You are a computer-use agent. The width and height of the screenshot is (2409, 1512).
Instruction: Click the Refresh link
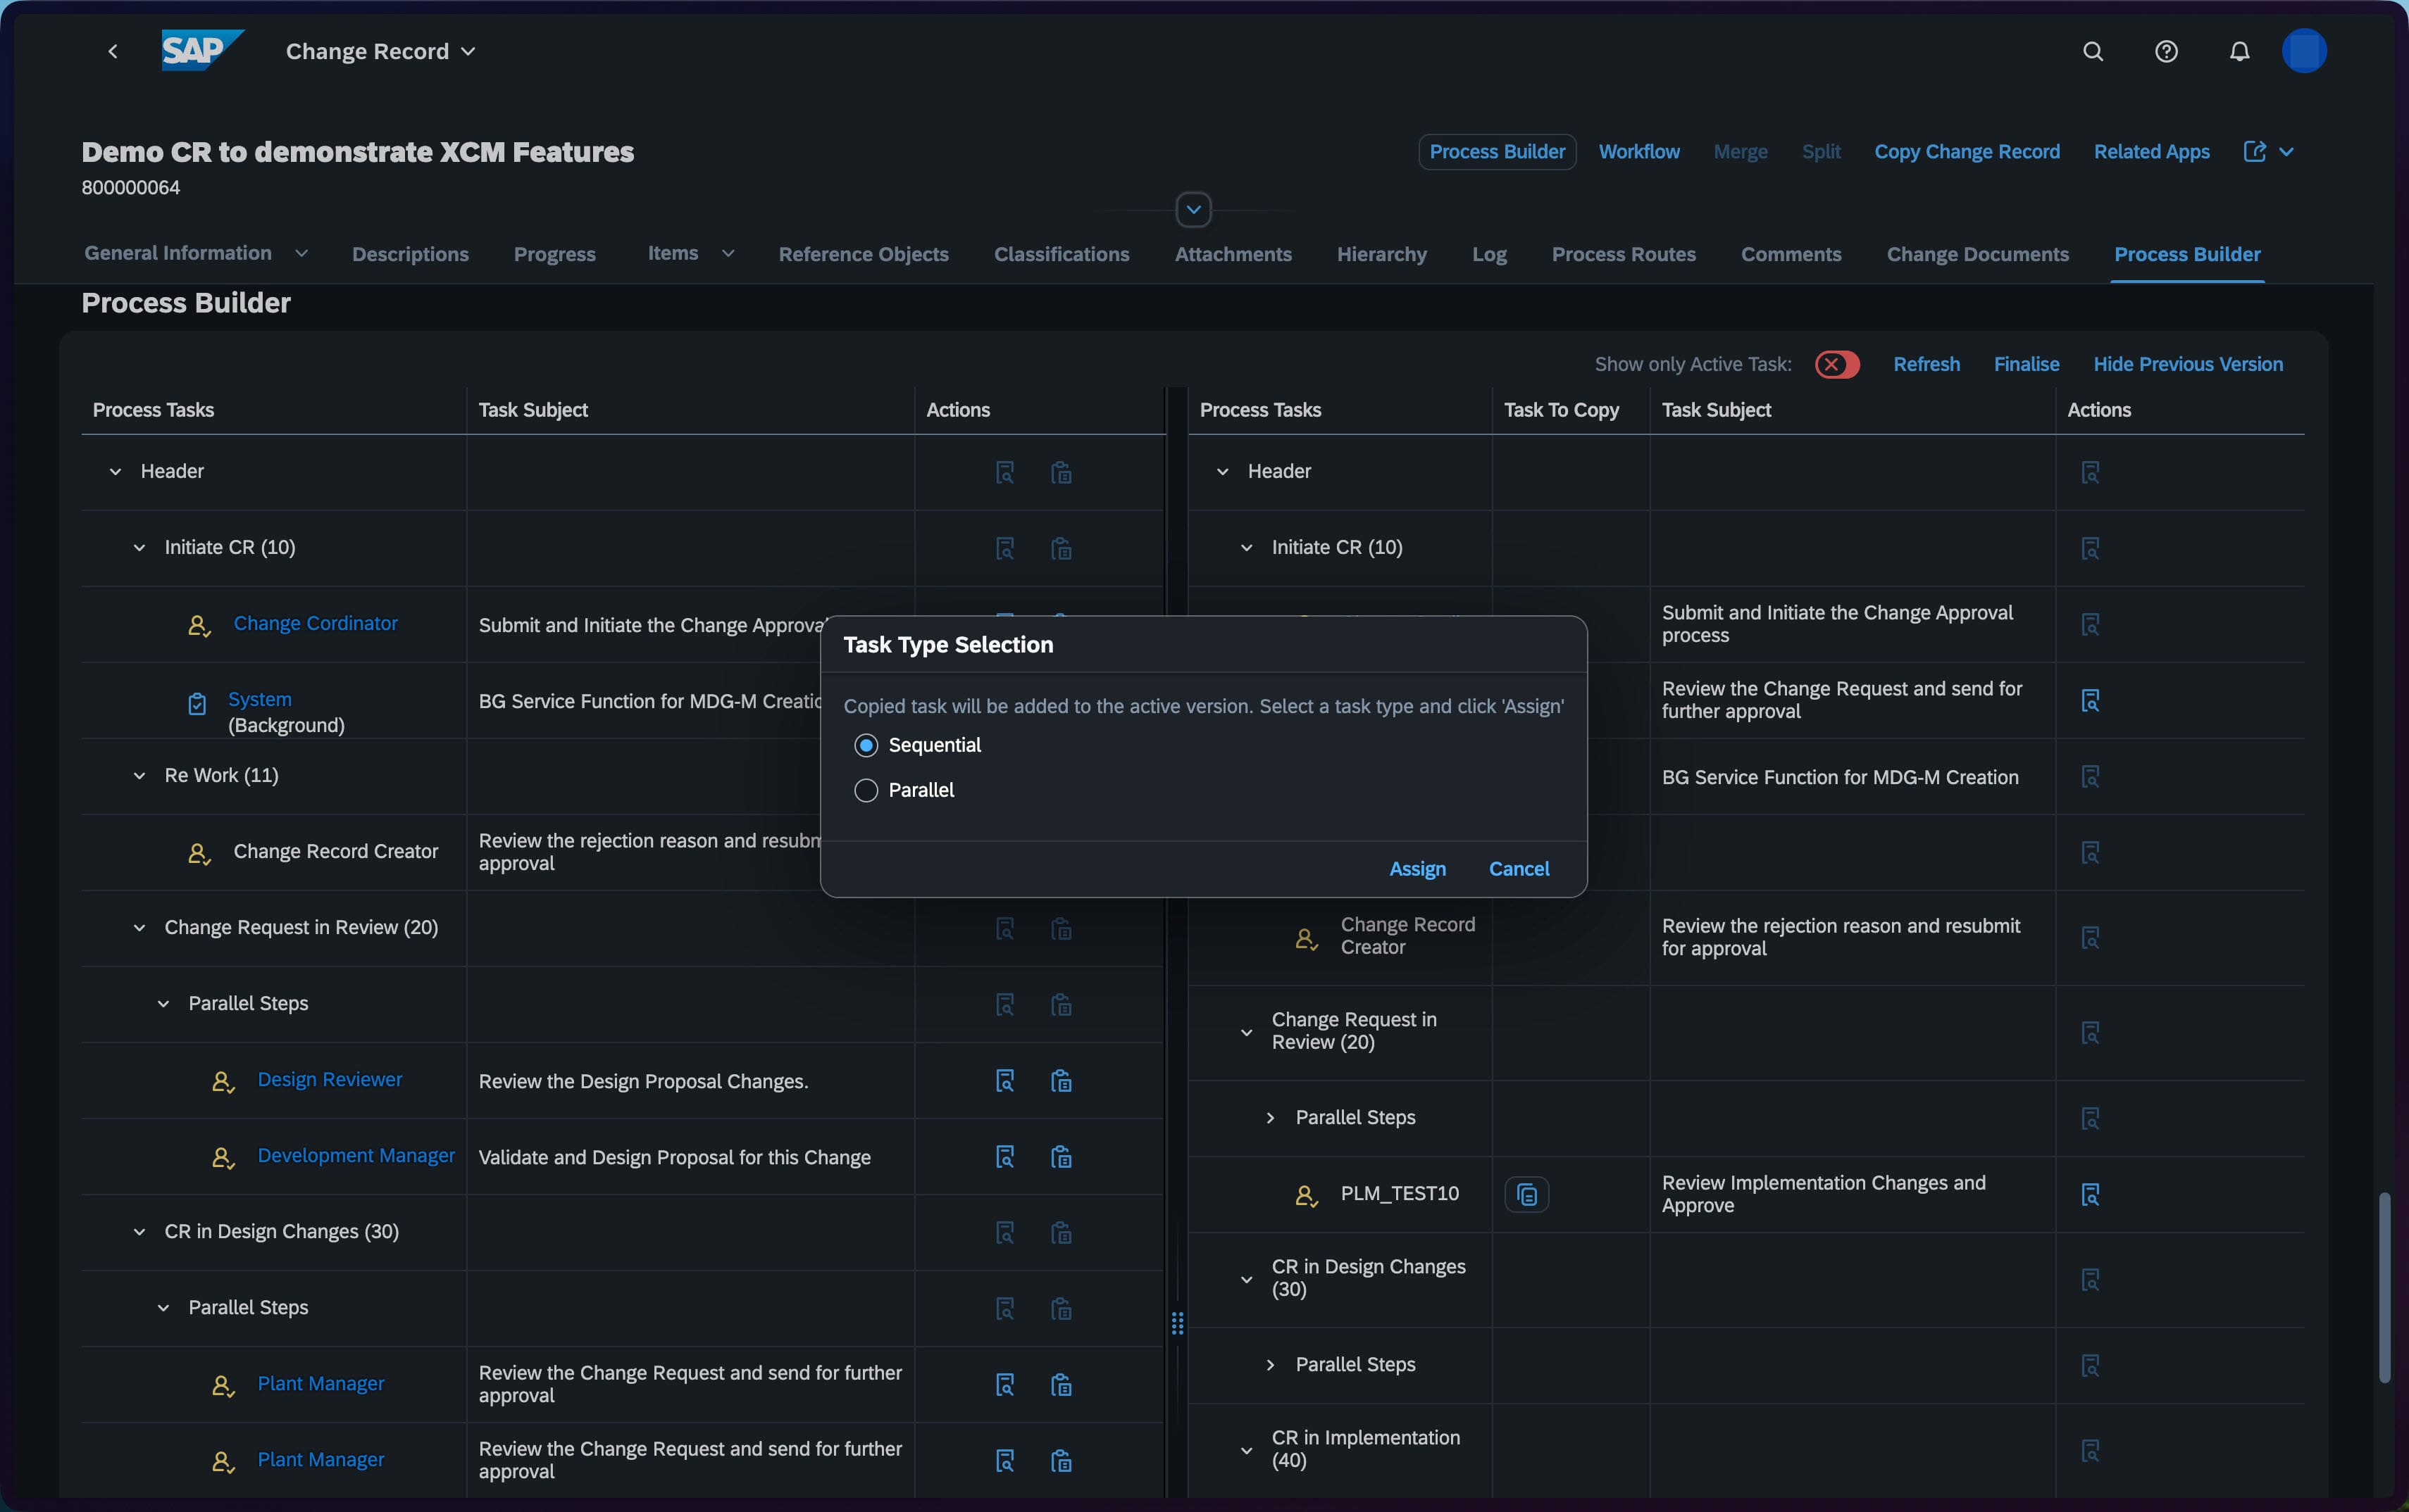coord(1926,364)
